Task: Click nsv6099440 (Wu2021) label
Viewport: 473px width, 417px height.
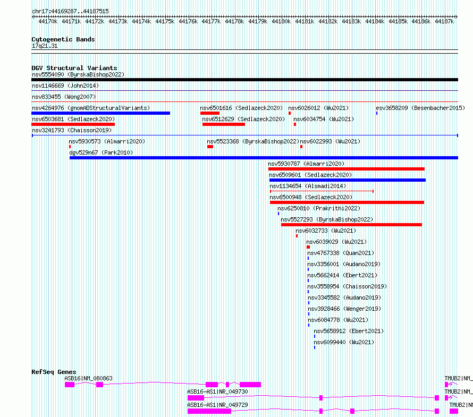Action: pos(344,342)
